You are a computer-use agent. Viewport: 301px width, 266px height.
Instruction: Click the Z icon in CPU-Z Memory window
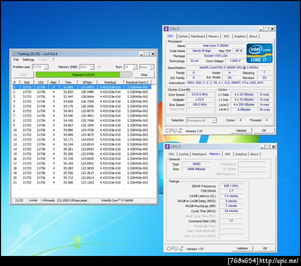(167, 147)
